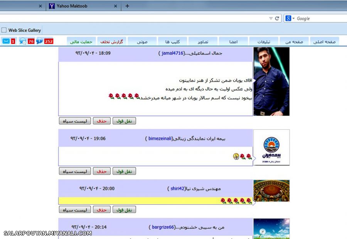
Task: Switch to the Yahoo Maktoob tab
Action: (x=83, y=6)
